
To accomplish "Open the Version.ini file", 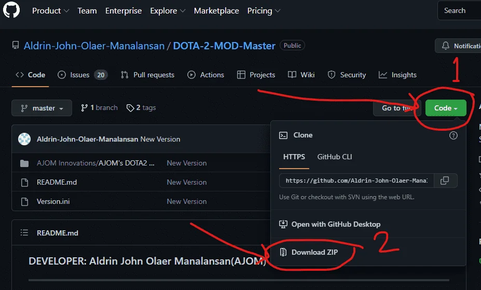I will 53,201.
